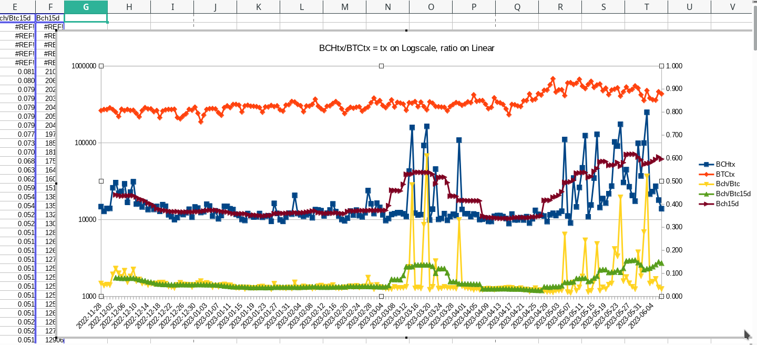The image size is (757, 345).
Task: Select cell with value 0.070
Action: (x=17, y=152)
